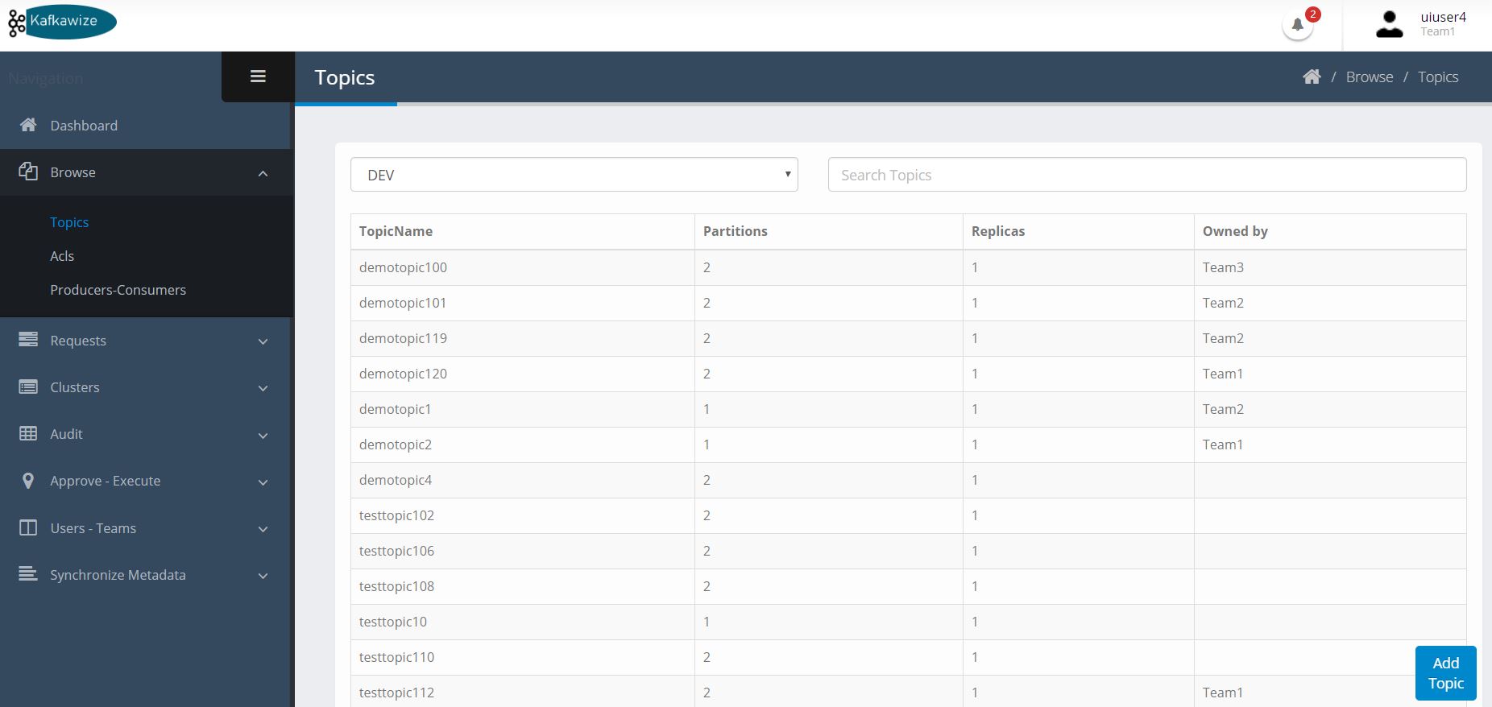Expand the Synchronize Metadata chevron
This screenshot has height=707, width=1492.
[x=263, y=576]
